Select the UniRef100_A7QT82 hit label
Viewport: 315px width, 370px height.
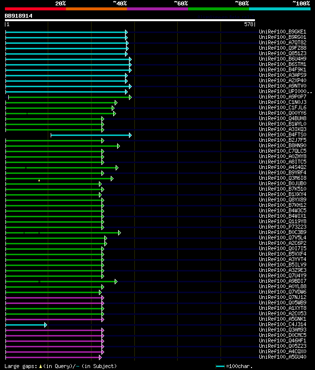tap(283, 42)
